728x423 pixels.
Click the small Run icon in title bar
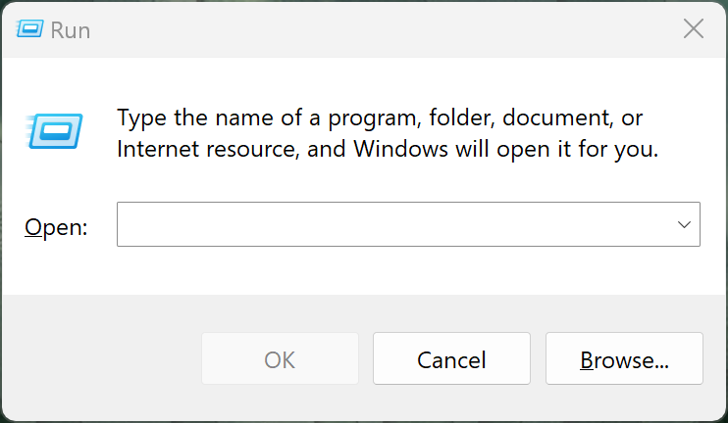click(x=30, y=29)
